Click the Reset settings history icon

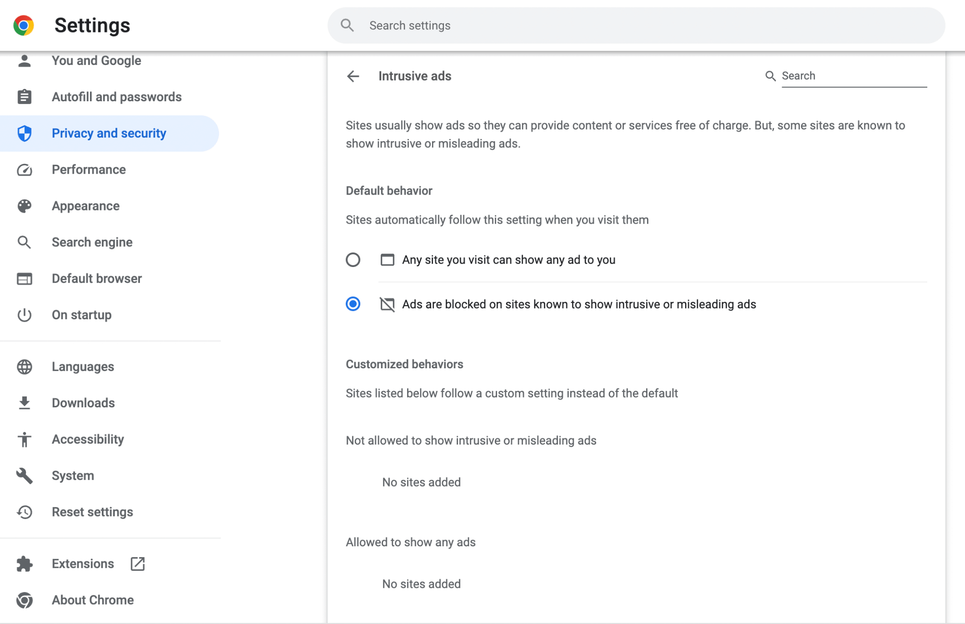(x=25, y=512)
